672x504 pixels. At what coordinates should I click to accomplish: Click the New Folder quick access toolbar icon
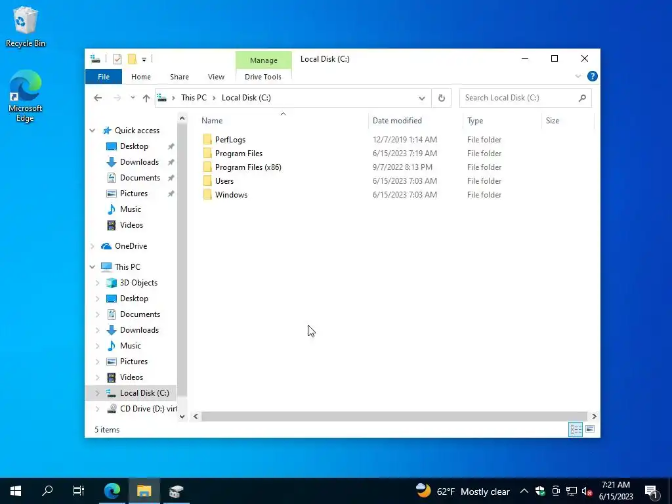[x=132, y=59]
